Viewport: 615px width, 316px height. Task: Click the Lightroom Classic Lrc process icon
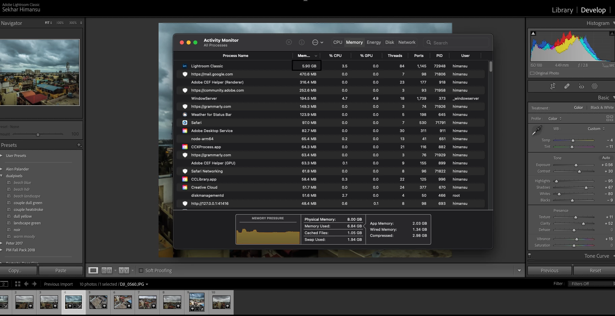point(185,66)
